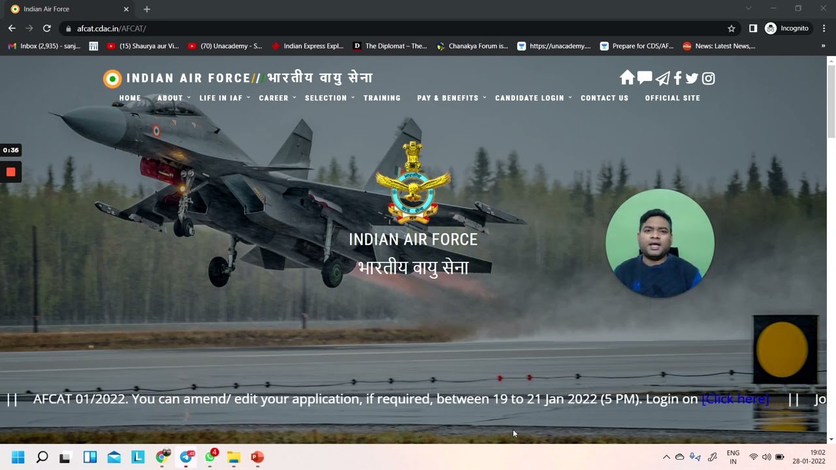The image size is (836, 470).
Task: Switch the ENG IN input language
Action: pos(733,457)
